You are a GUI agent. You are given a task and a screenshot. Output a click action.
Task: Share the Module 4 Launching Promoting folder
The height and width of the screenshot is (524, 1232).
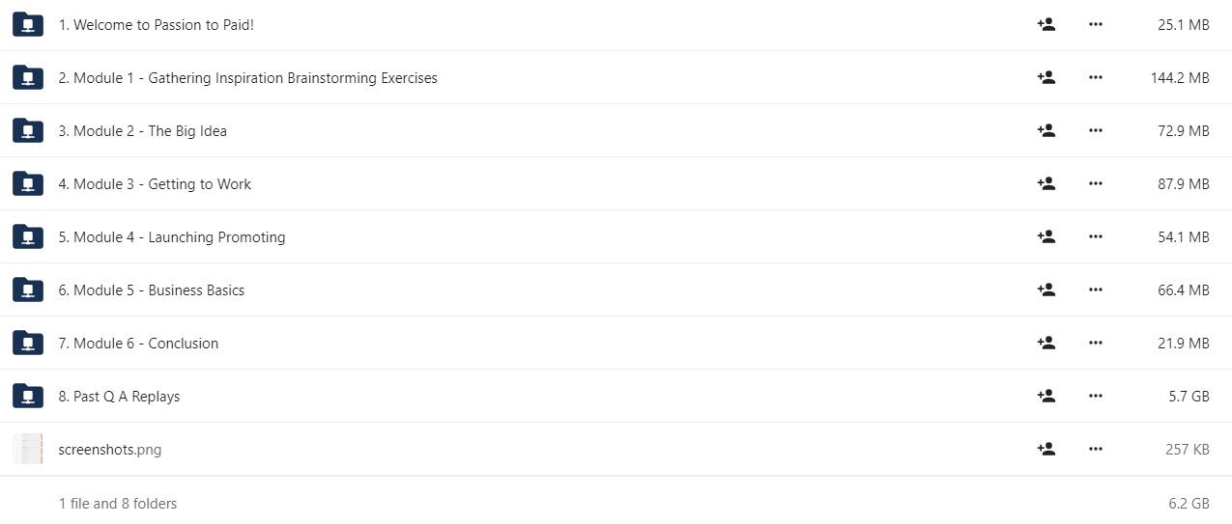(x=1046, y=237)
